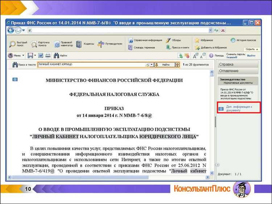Viewport: 272px width, 204px height.
Task: Open text search history dropdown
Action: pyautogui.click(x=152, y=65)
